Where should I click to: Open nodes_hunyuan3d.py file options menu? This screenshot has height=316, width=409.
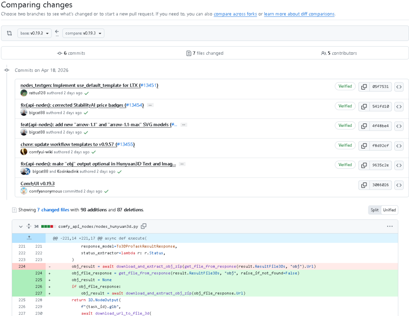[390, 226]
